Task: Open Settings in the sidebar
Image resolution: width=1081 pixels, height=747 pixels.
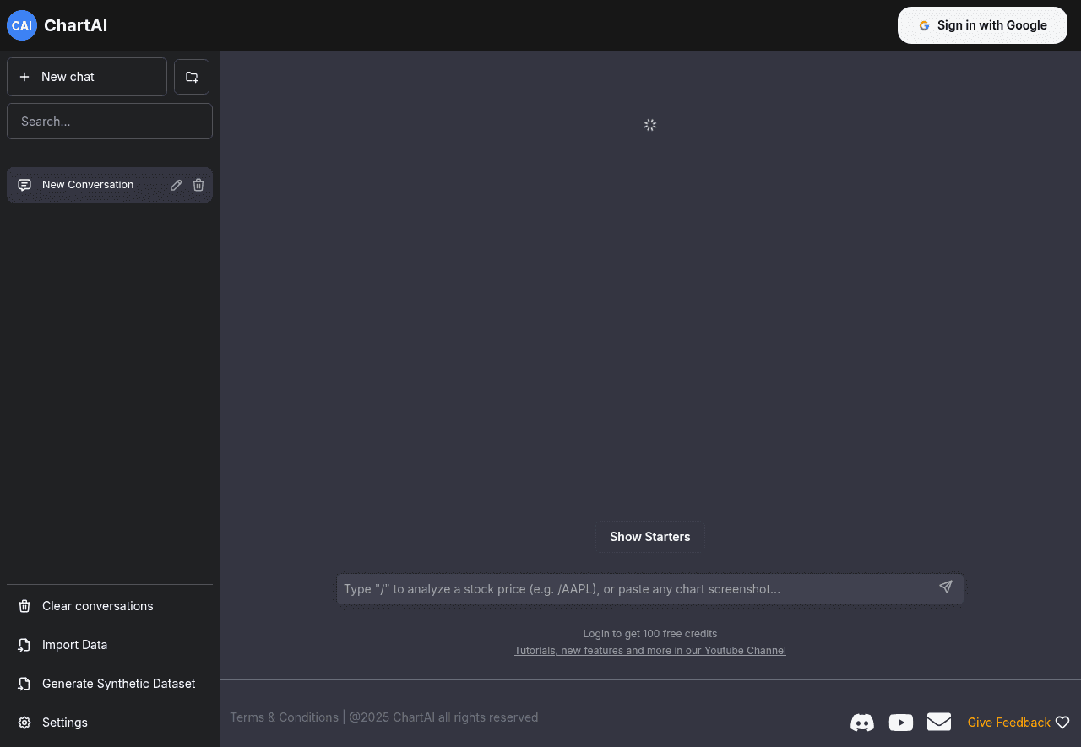Action: (x=64, y=723)
